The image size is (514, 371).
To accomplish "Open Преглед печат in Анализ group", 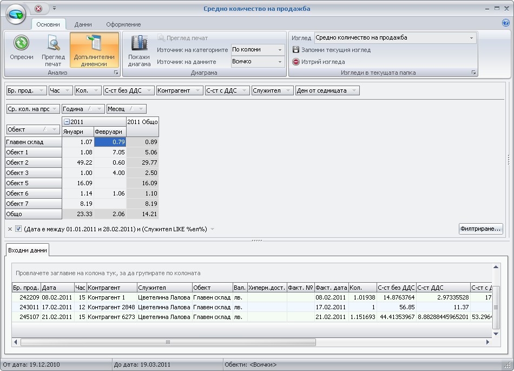I will tap(53, 50).
